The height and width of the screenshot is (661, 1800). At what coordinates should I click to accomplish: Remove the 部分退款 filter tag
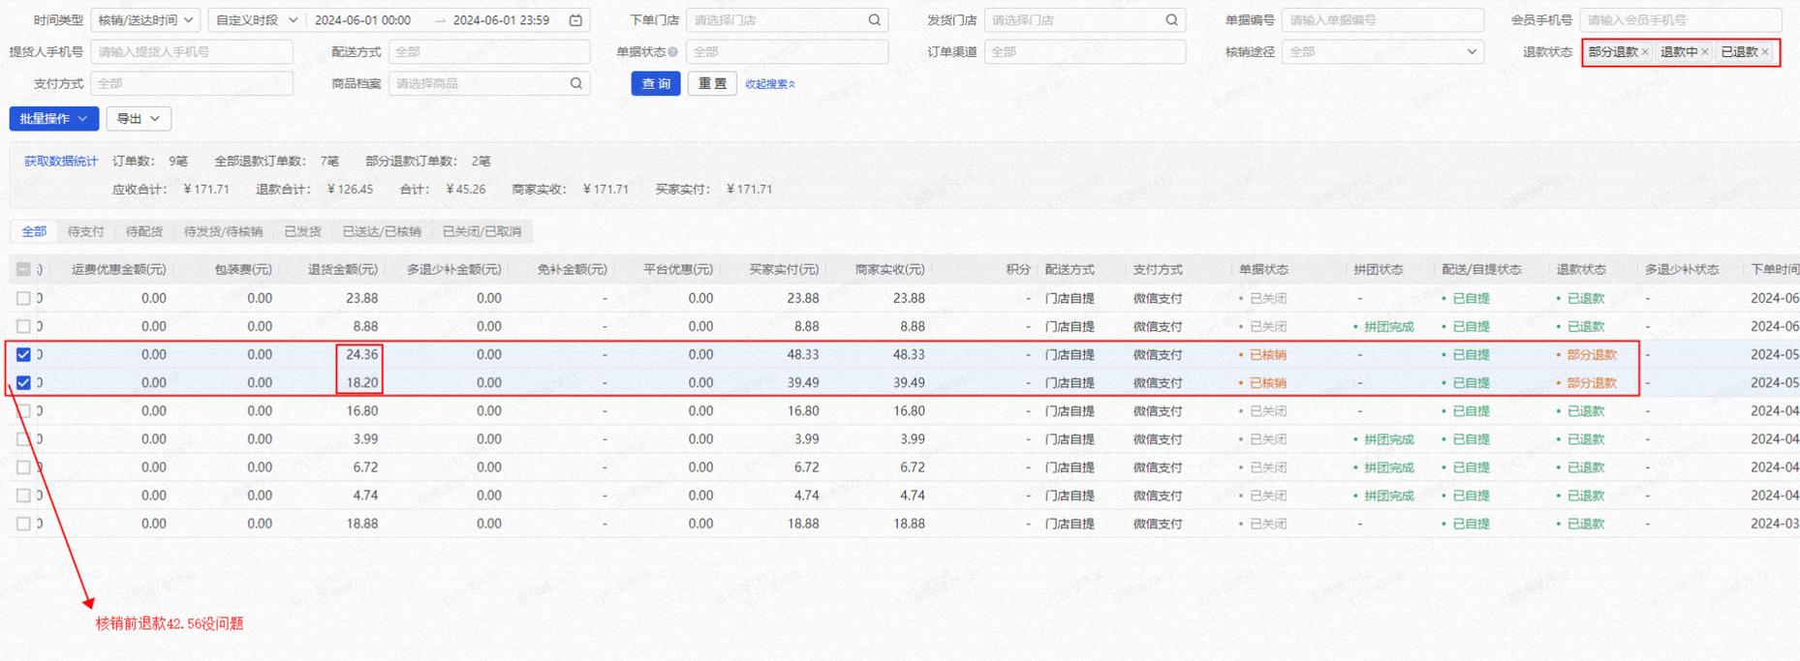click(x=1645, y=52)
